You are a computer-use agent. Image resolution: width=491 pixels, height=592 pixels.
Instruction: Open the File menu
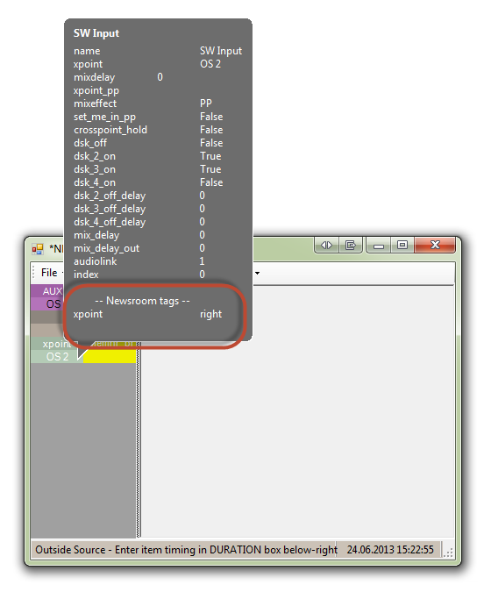49,273
